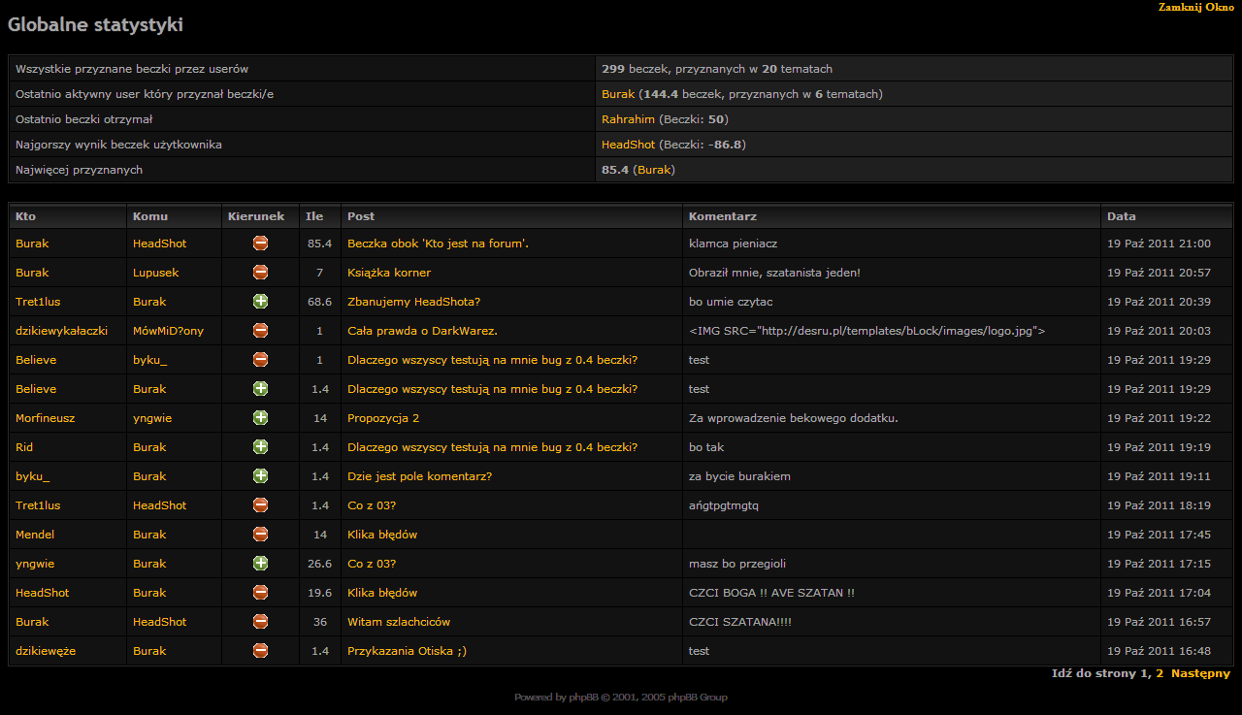
Task: Click the plus icon in Tret1lus-to-Burak row
Action: point(260,302)
